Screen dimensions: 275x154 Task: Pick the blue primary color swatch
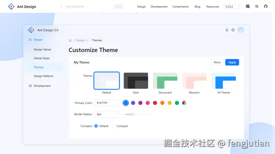pyautogui.click(x=125, y=103)
